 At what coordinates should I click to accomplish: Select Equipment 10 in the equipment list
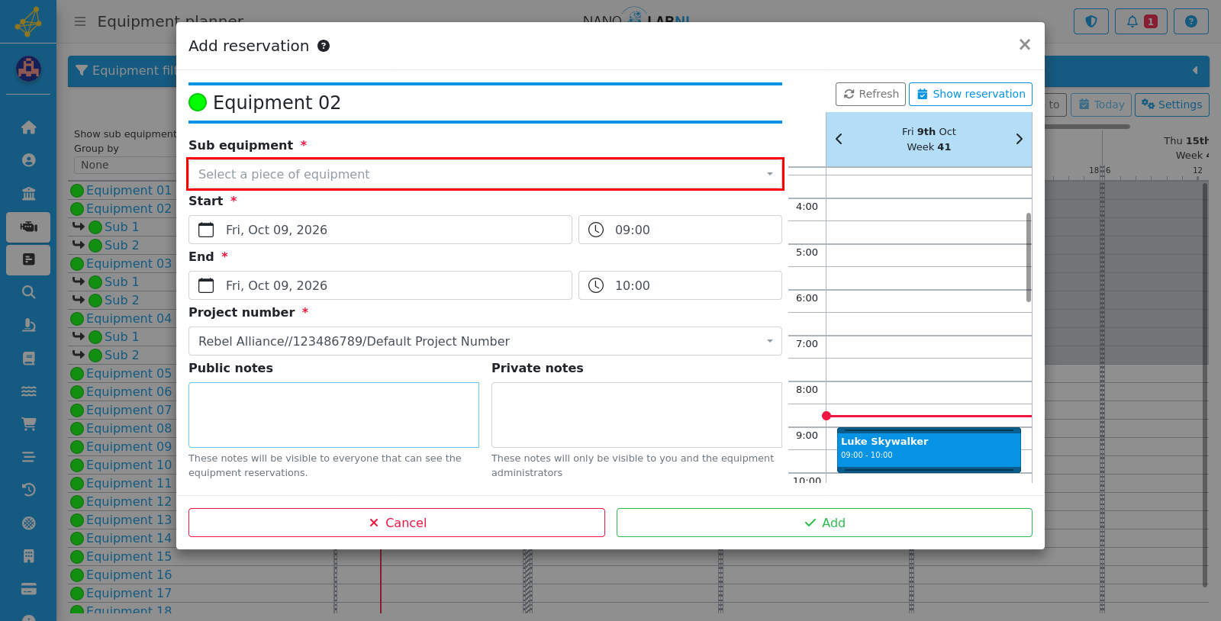(x=128, y=465)
